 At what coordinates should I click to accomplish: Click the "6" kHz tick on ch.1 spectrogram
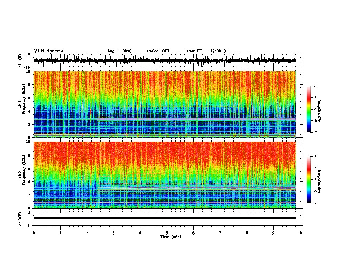(x=29, y=98)
